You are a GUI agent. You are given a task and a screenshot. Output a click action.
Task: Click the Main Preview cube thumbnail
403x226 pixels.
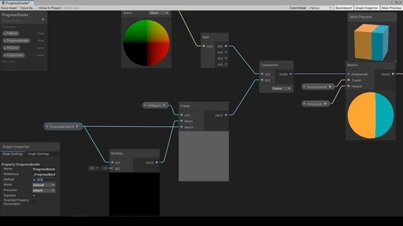click(x=372, y=42)
